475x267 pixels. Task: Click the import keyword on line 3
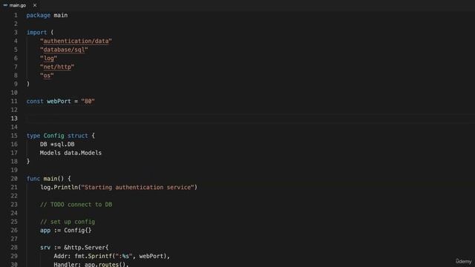[36, 33]
